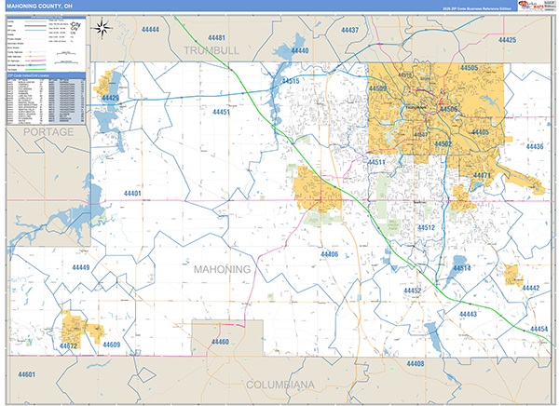Click ZIP code 44601 label
Viewport: 559px width, 406px height.
[27, 374]
